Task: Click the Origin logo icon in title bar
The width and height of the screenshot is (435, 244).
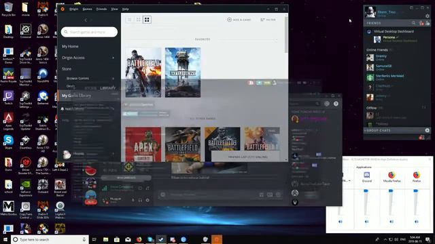Action: pyautogui.click(x=63, y=9)
